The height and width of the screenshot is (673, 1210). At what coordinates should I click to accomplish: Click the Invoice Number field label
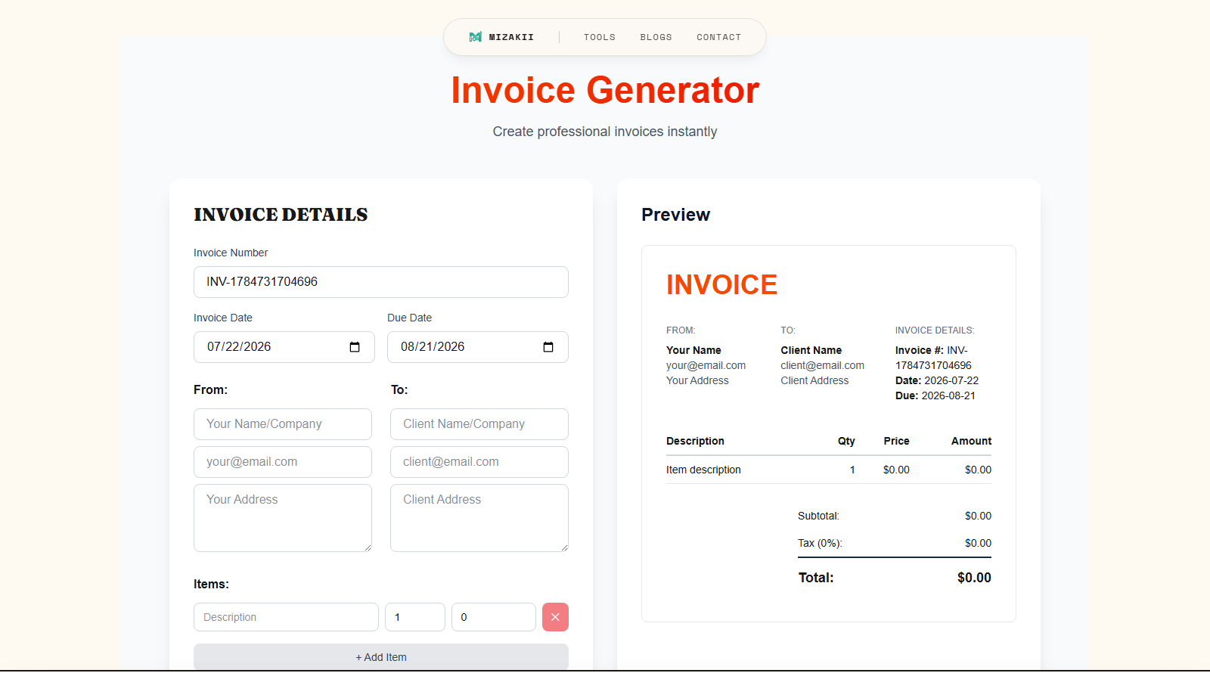231,253
